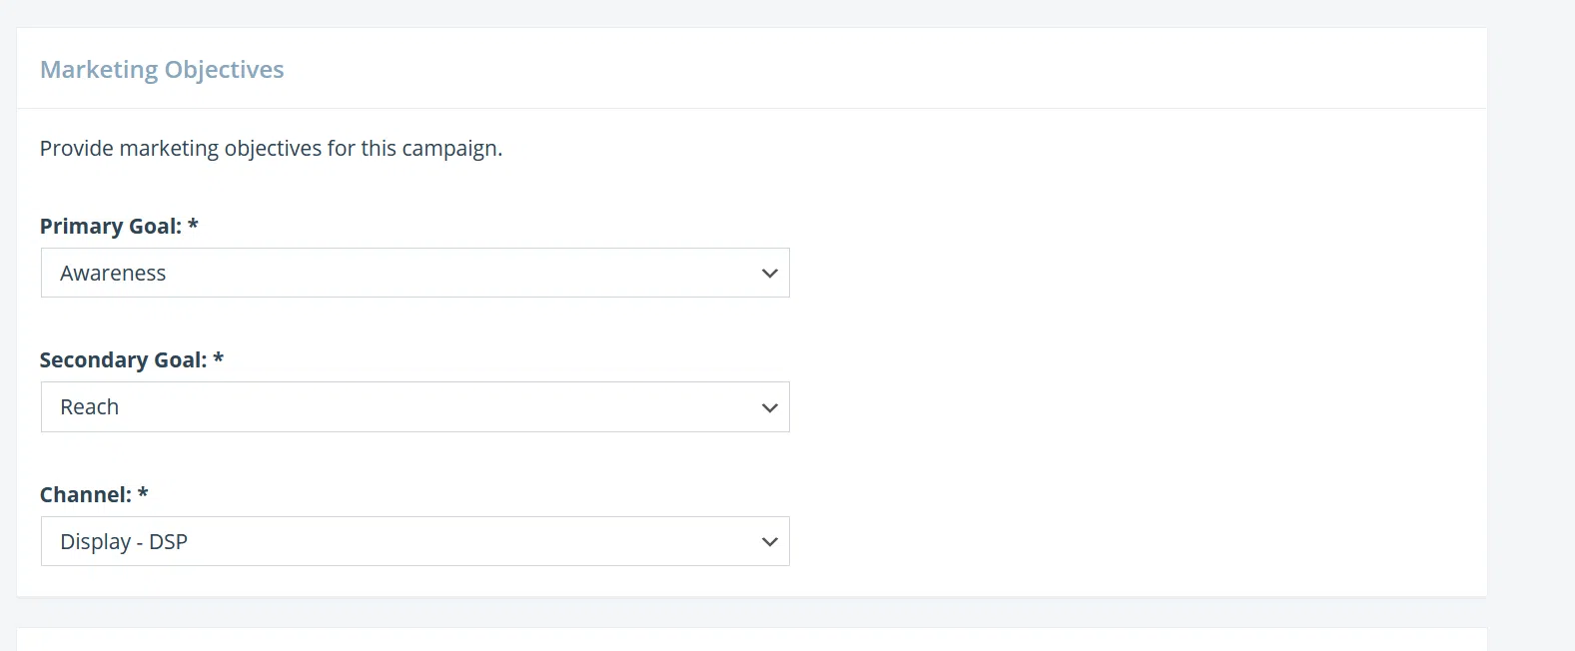Viewport: 1575px width, 651px height.
Task: Open the Secondary Goal dropdown
Action: (x=414, y=407)
